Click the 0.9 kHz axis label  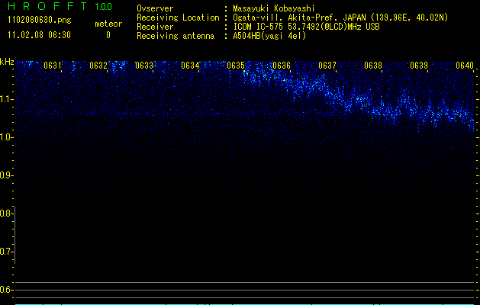pos(5,175)
